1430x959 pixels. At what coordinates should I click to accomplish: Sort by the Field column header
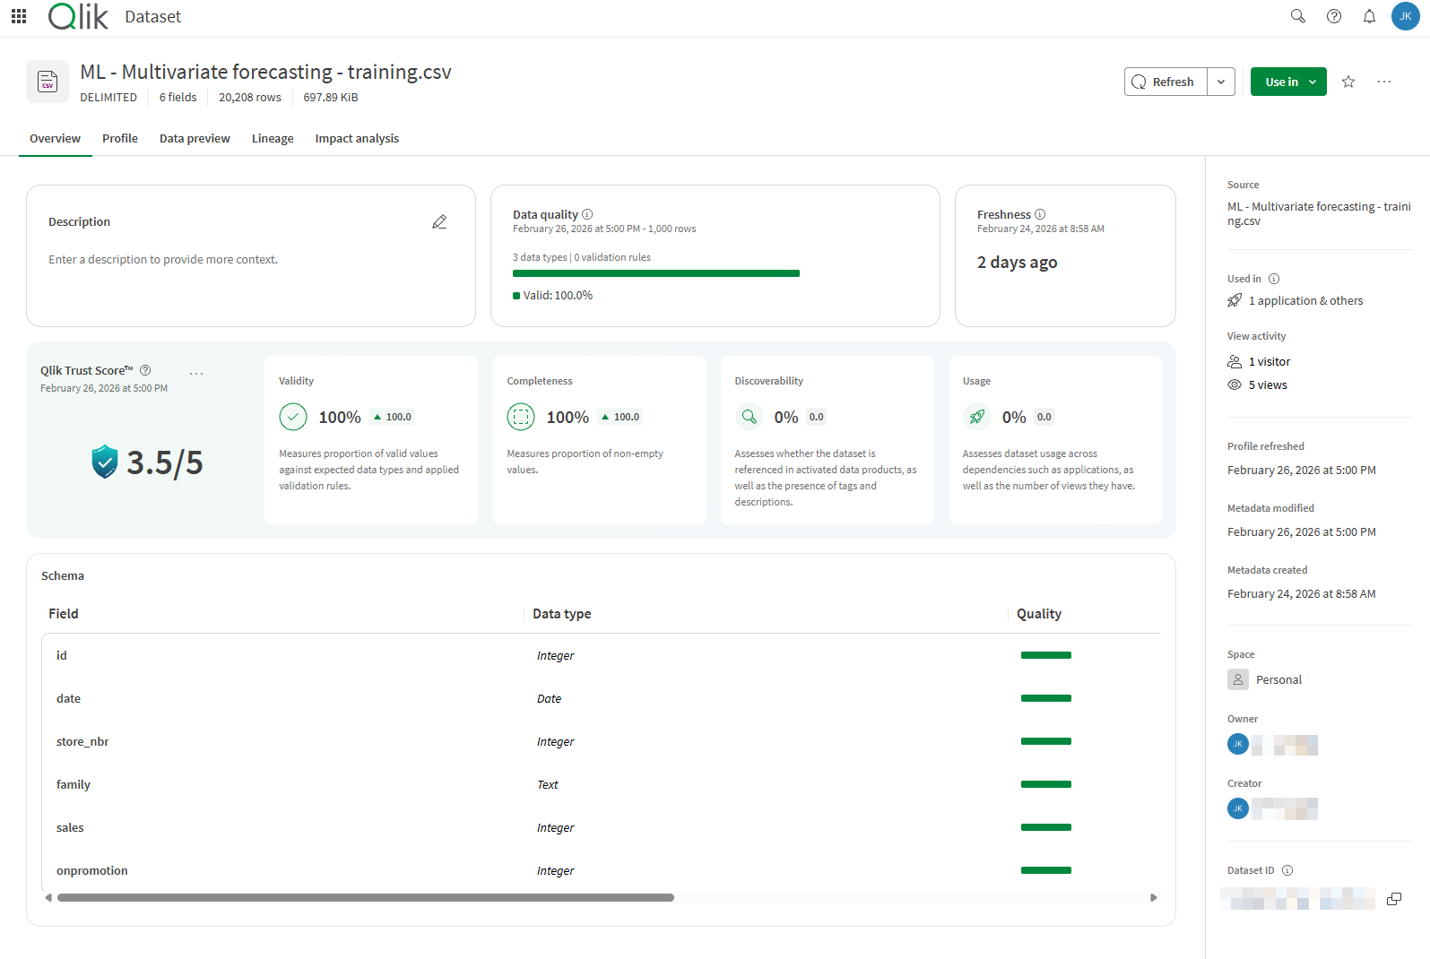64,614
